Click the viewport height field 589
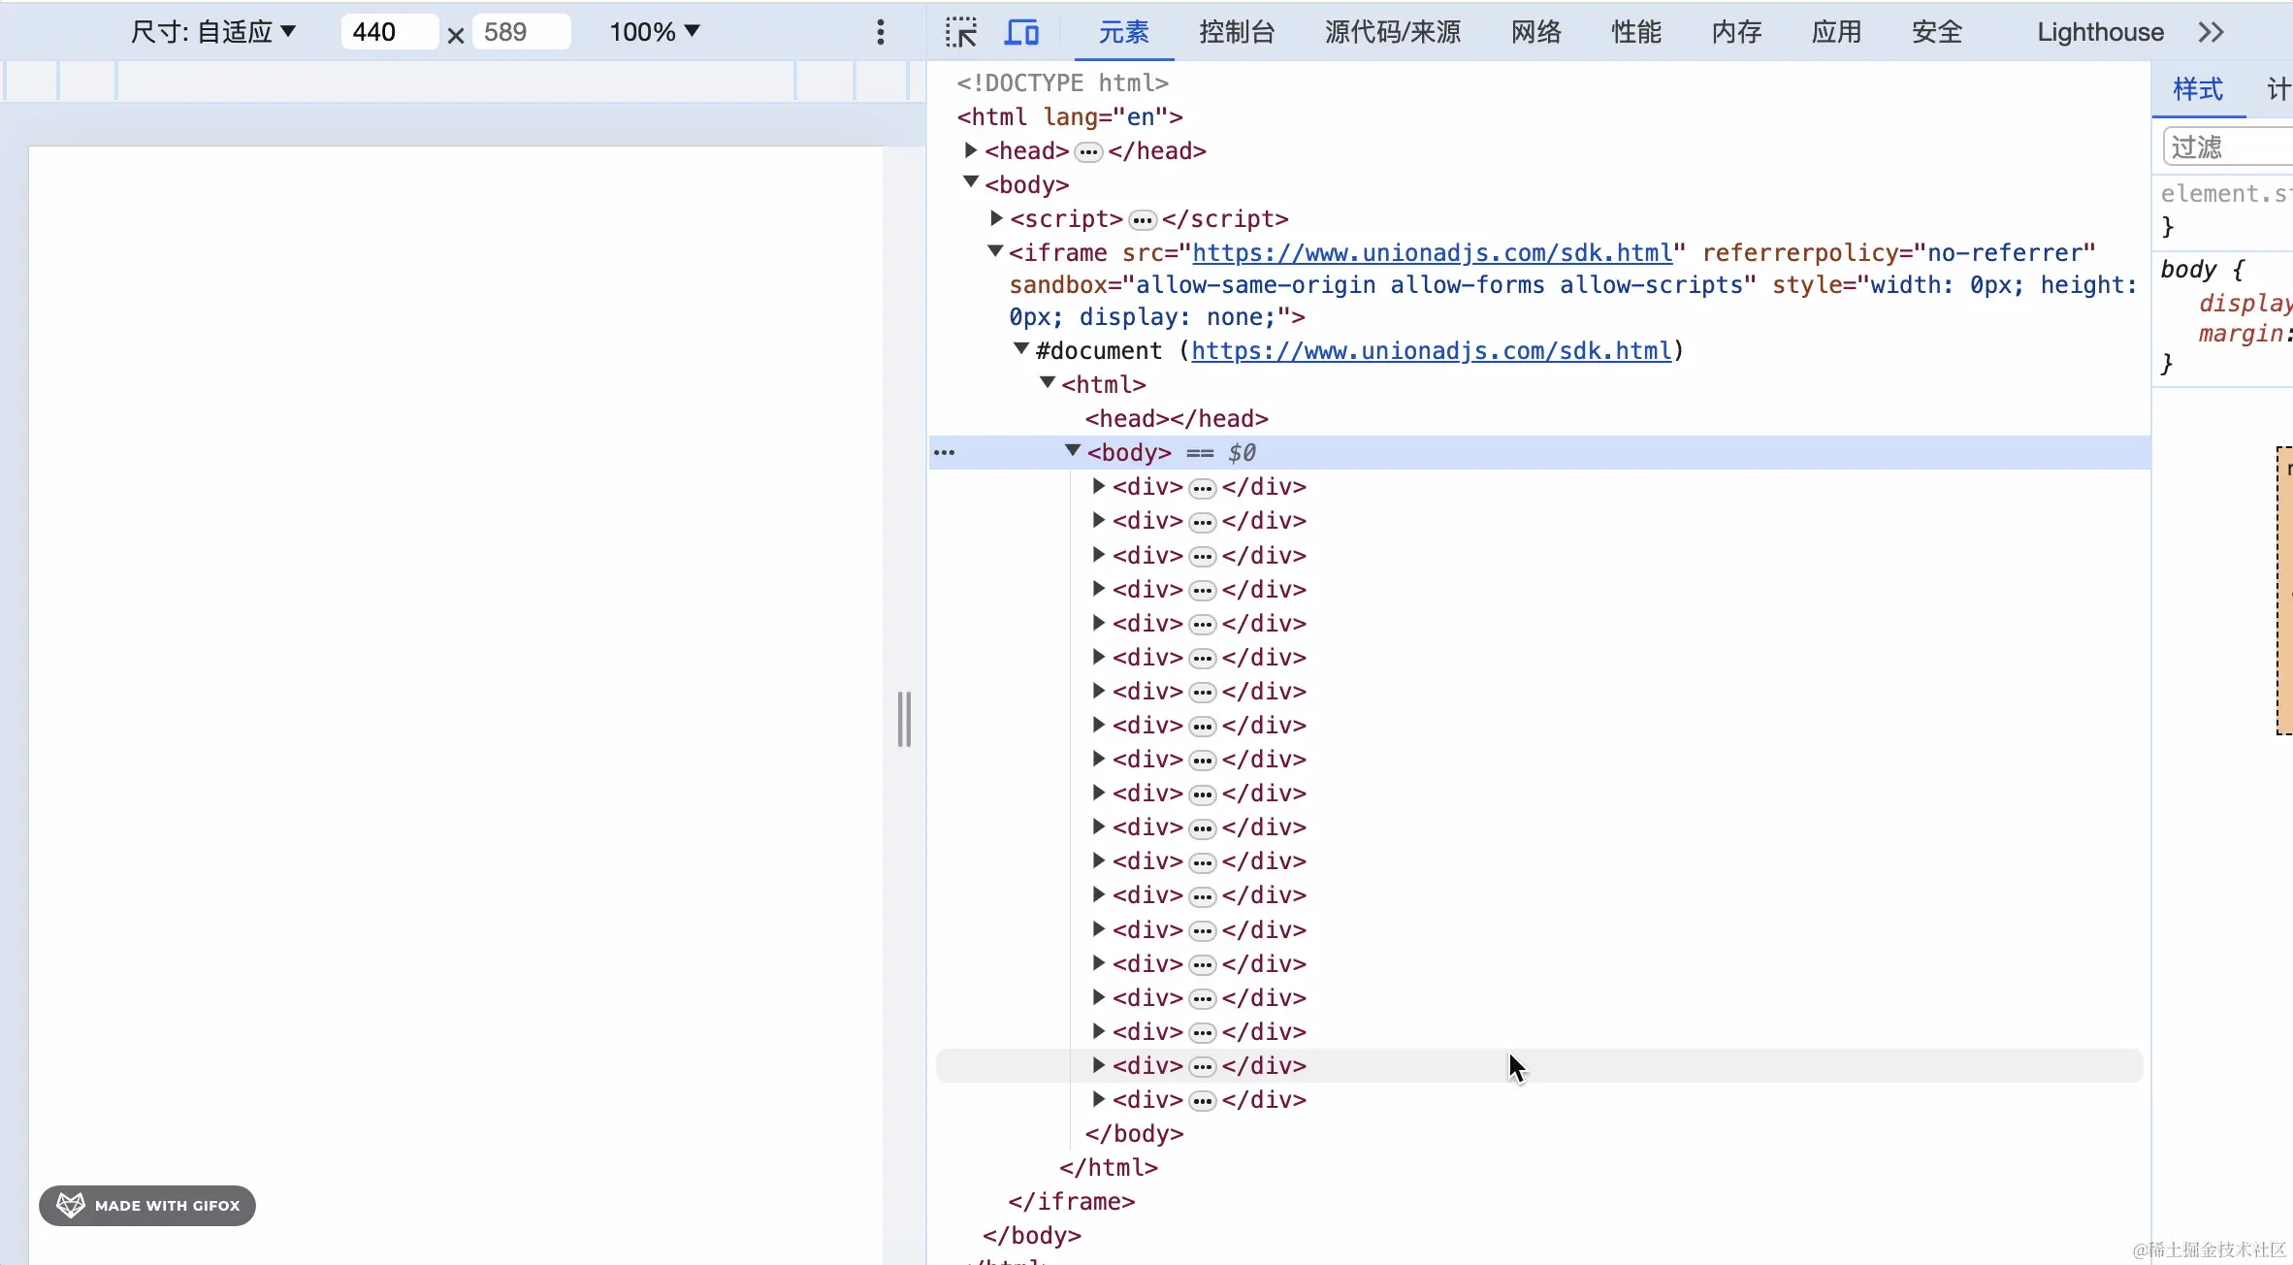2293x1265 pixels. pos(521,32)
